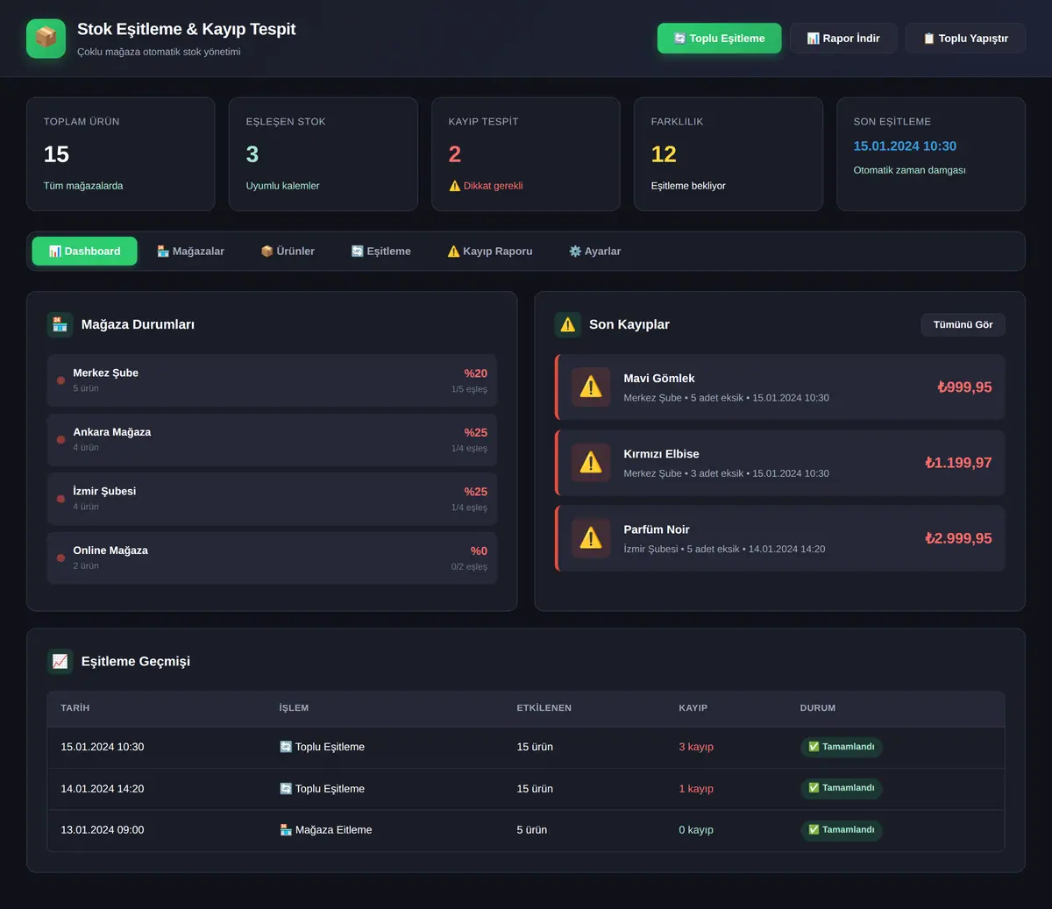This screenshot has height=909, width=1052.
Task: Click the 3 kayıp cell in history
Action: click(x=696, y=747)
